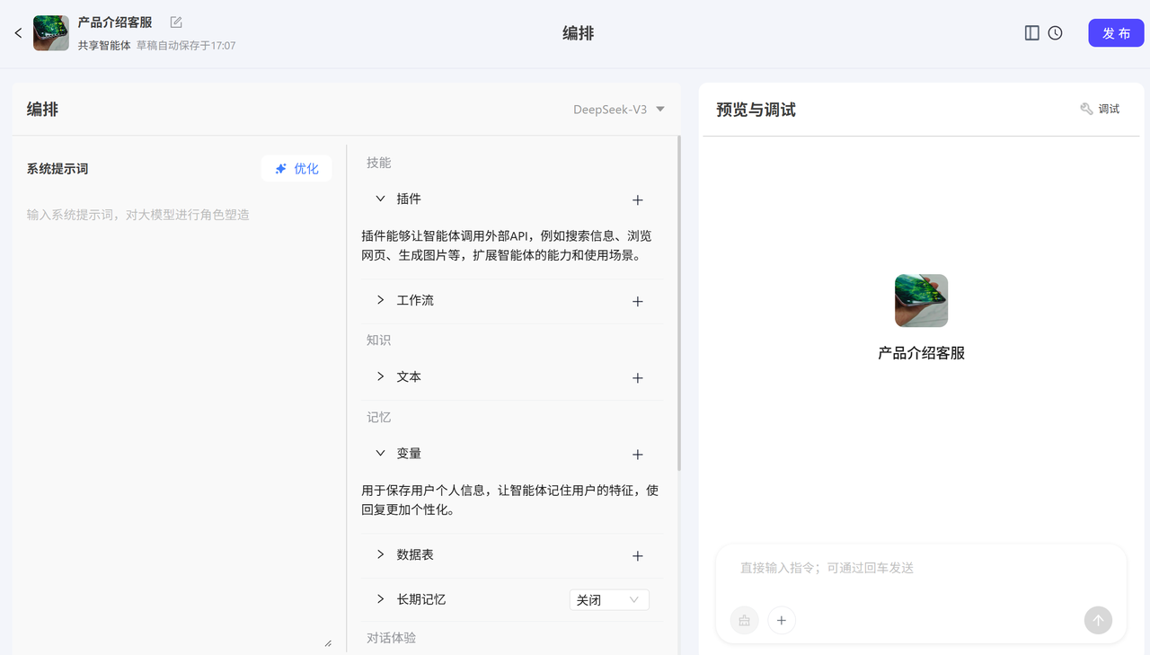Expand the 工作流 section chevron
This screenshot has width=1150, height=655.
380,300
